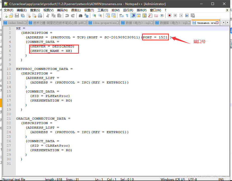Click the Close All documents icon
This screenshot has height=181, width=232.
pos(34,16)
